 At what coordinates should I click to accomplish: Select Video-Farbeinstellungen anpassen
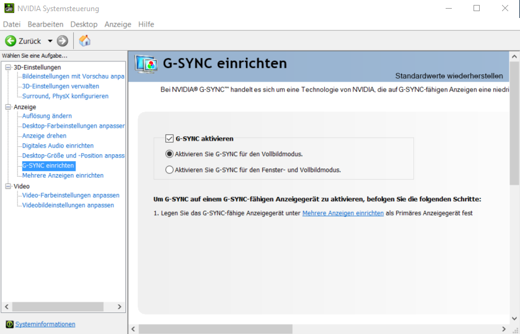pos(71,195)
